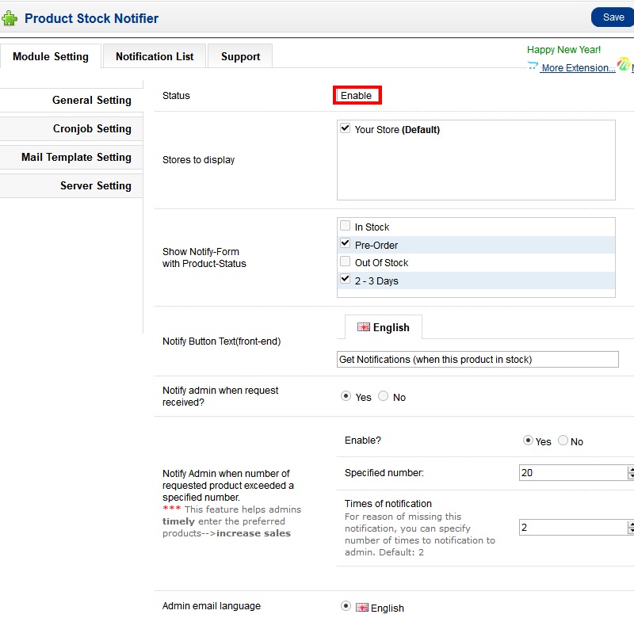Uncheck the Pre-Order product status
Image resolution: width=634 pixels, height=618 pixels.
tap(345, 244)
